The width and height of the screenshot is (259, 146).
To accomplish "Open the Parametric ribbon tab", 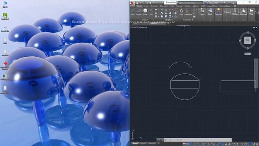I will pos(164,6).
